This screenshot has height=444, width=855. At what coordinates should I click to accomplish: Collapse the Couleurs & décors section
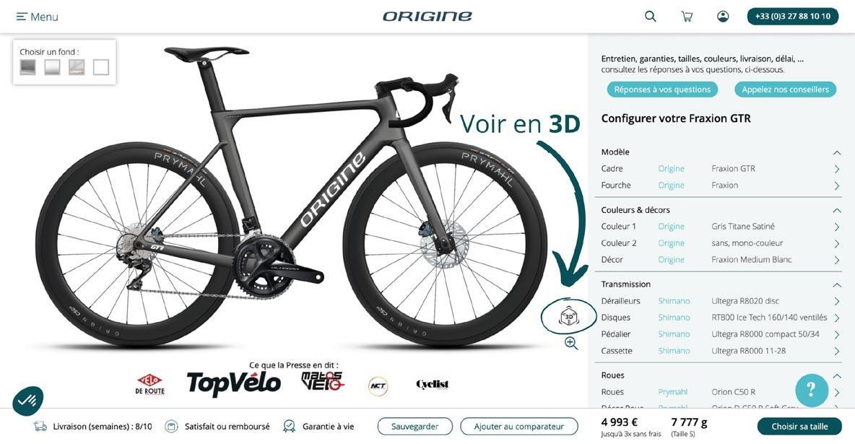[x=836, y=210]
